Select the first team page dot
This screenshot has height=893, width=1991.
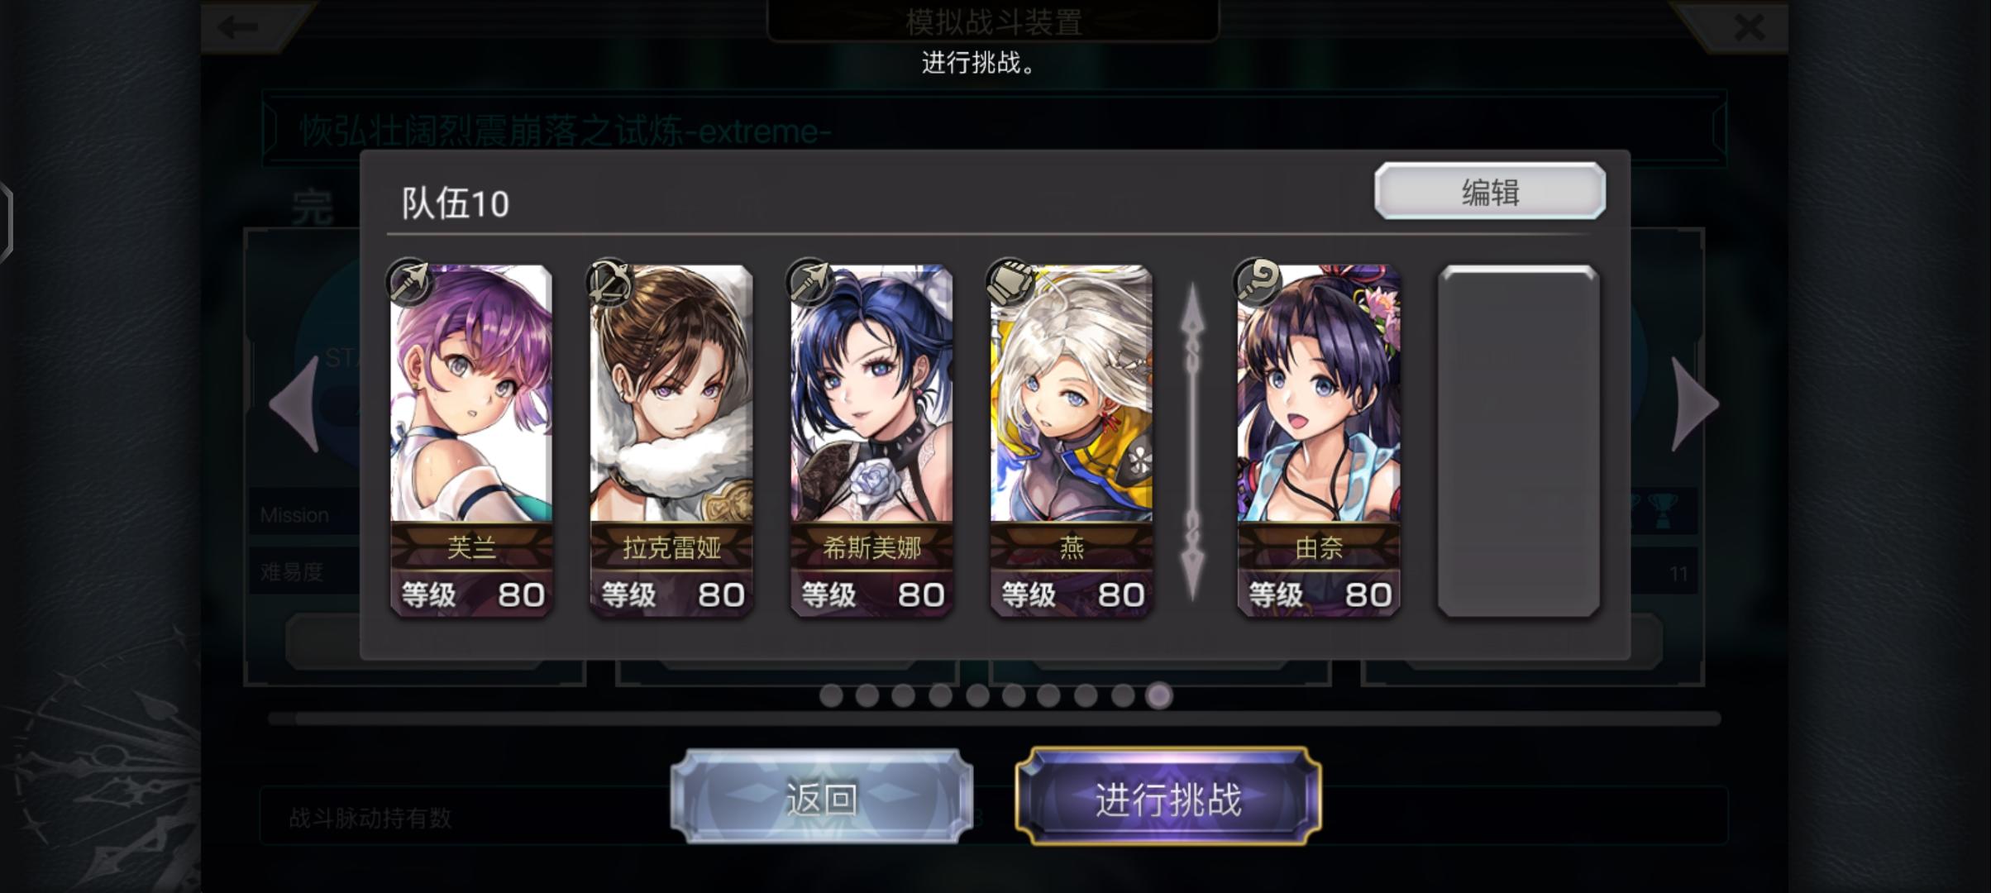(831, 695)
